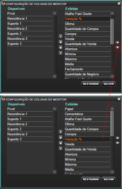The width and height of the screenshot is (122, 189).
Task: Select highlighted Variação % in lower dialog
Action: (x=87, y=139)
